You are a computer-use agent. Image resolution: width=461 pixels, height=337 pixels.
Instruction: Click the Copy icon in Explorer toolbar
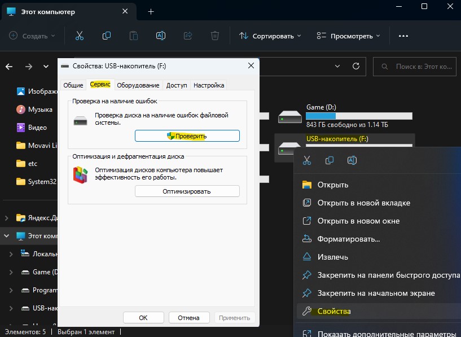pyautogui.click(x=107, y=36)
